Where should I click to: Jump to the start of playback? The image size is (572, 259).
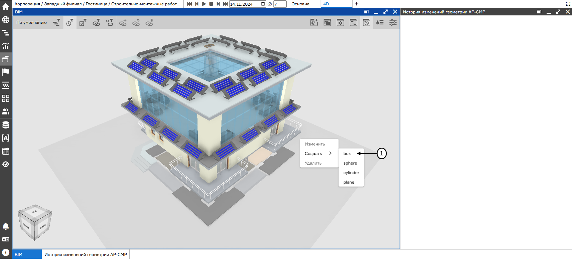[189, 4]
